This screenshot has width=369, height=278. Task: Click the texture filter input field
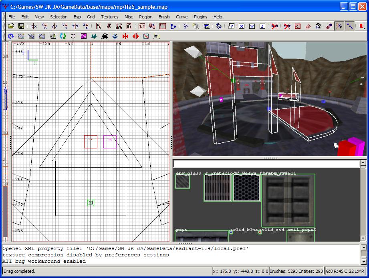coord(266,164)
